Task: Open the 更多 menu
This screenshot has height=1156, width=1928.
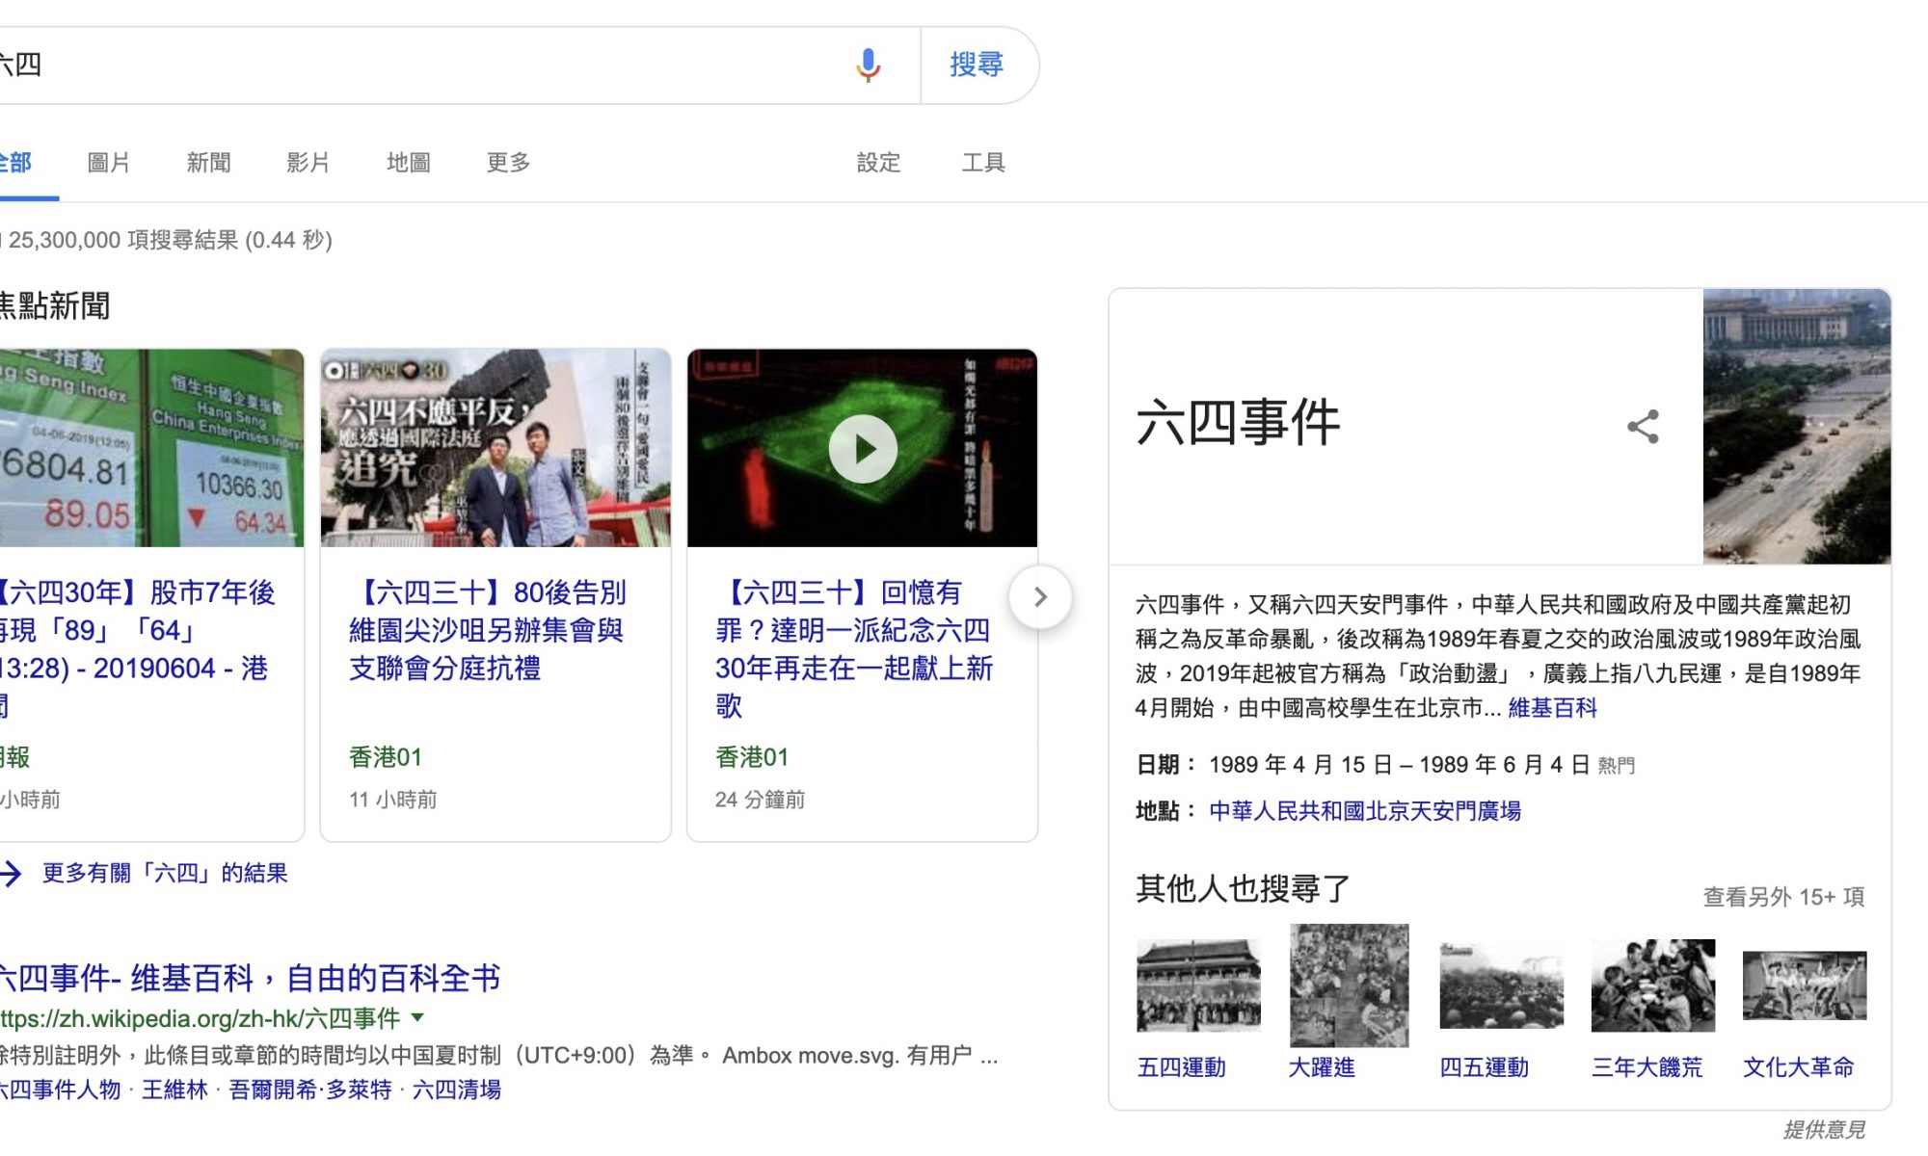Action: [508, 162]
